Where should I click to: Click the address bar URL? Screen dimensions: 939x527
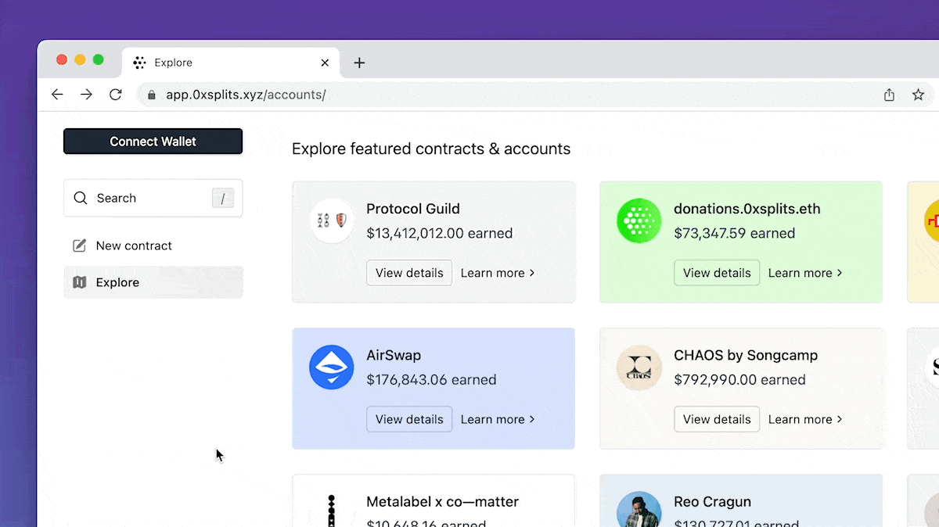(x=246, y=95)
